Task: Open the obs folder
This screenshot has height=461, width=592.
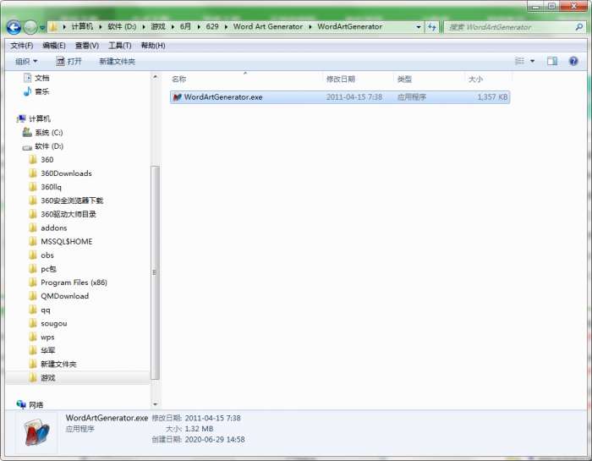Action: tap(47, 255)
